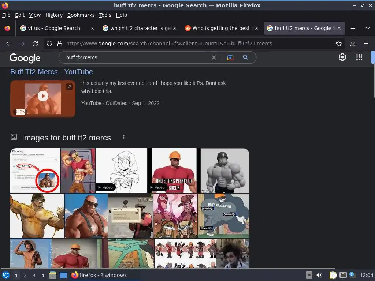
Task: Open the Tools menu
Action: [x=105, y=15]
